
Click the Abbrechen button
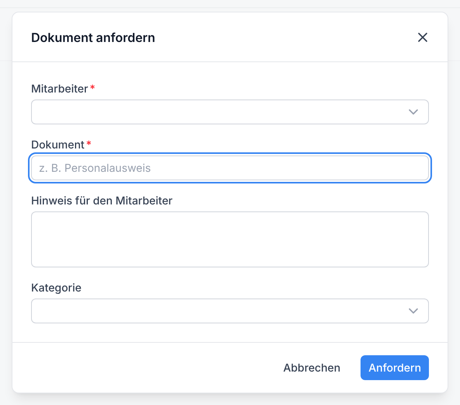(312, 368)
